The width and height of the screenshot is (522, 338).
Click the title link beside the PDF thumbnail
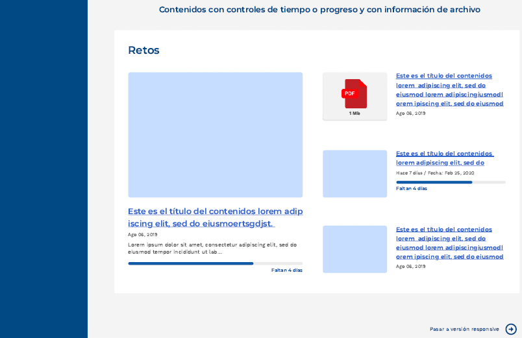click(449, 90)
